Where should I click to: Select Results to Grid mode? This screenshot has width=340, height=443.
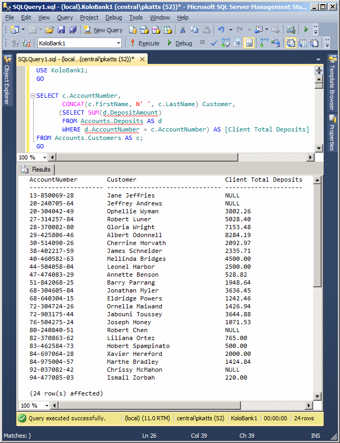point(303,43)
